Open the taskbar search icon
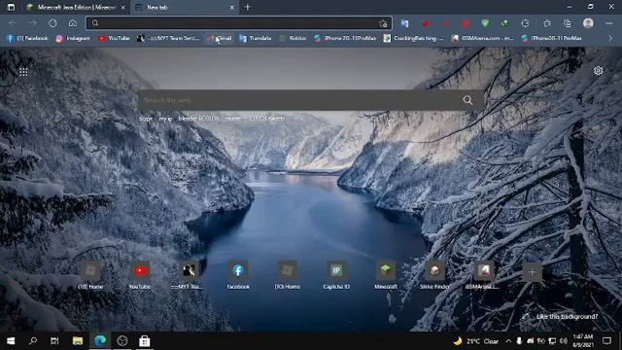This screenshot has height=350, width=622. [x=33, y=341]
